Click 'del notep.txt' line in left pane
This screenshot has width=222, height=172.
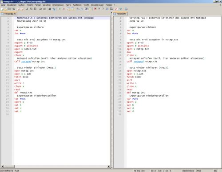[23, 93]
